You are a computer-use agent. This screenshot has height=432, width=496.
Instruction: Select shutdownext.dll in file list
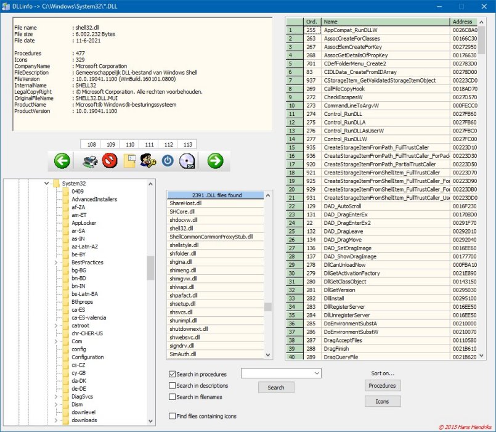[216, 329]
